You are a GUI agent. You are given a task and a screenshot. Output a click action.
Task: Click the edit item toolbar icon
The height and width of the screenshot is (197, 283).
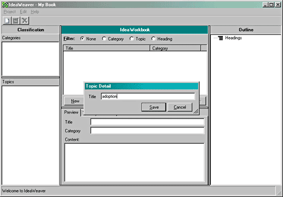click(16, 20)
